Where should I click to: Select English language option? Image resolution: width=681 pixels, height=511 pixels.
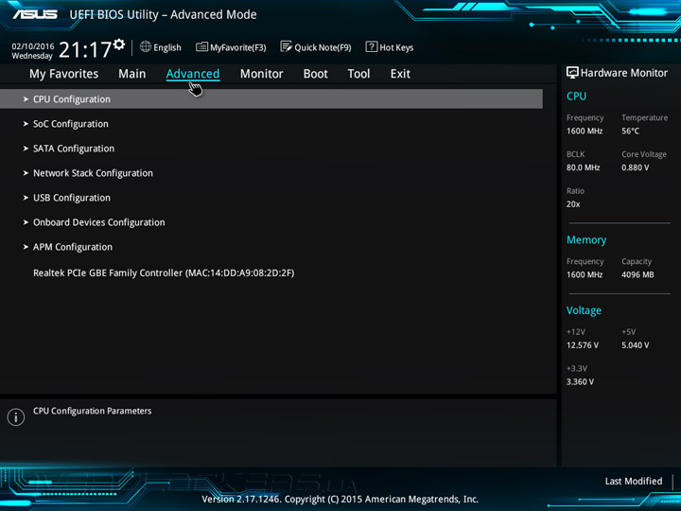[167, 47]
